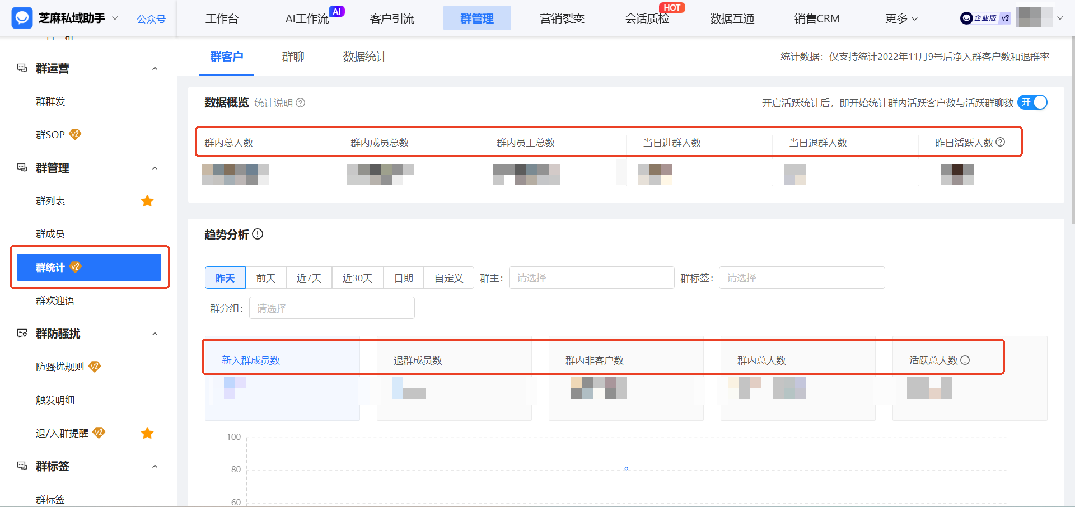Open the 统计说明 help icon
Viewport: 1075px width, 507px height.
(301, 102)
